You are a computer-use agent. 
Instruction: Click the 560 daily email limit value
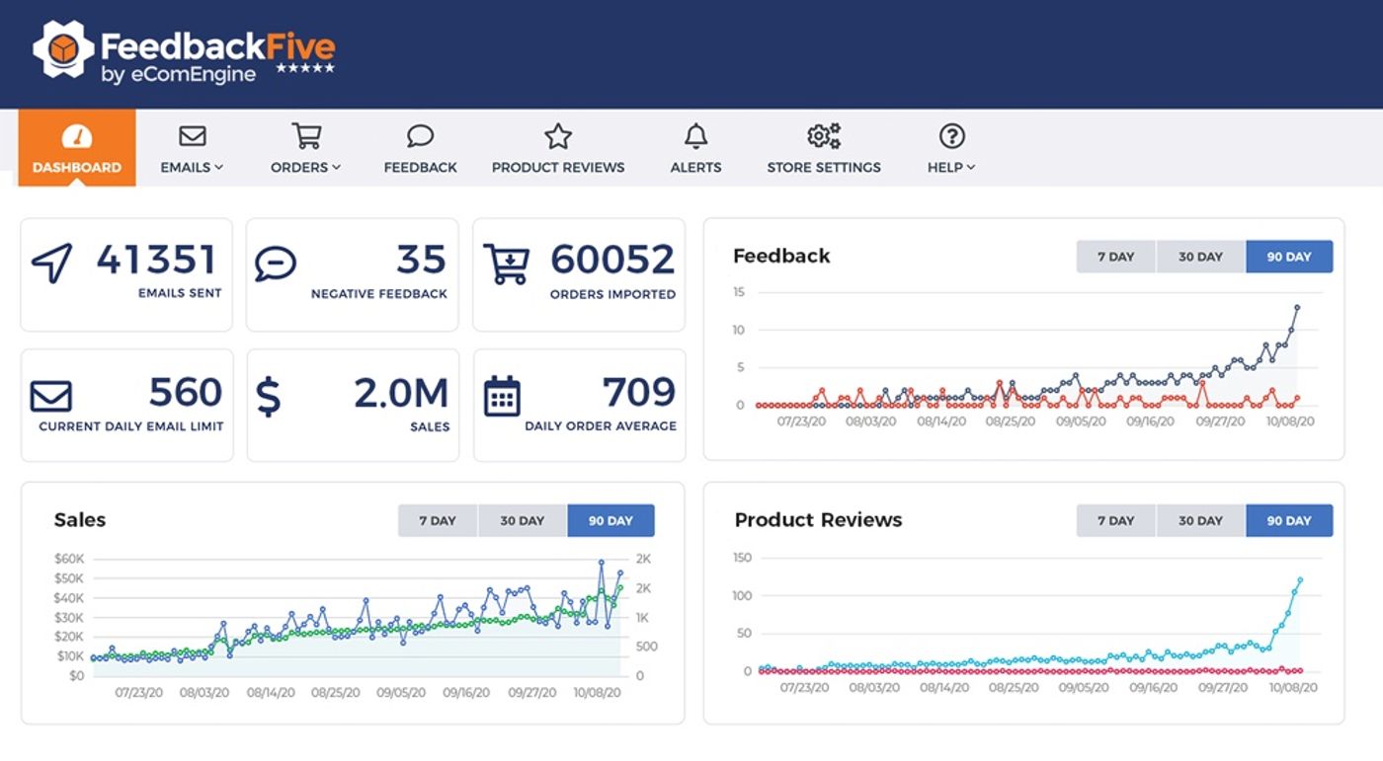click(186, 393)
